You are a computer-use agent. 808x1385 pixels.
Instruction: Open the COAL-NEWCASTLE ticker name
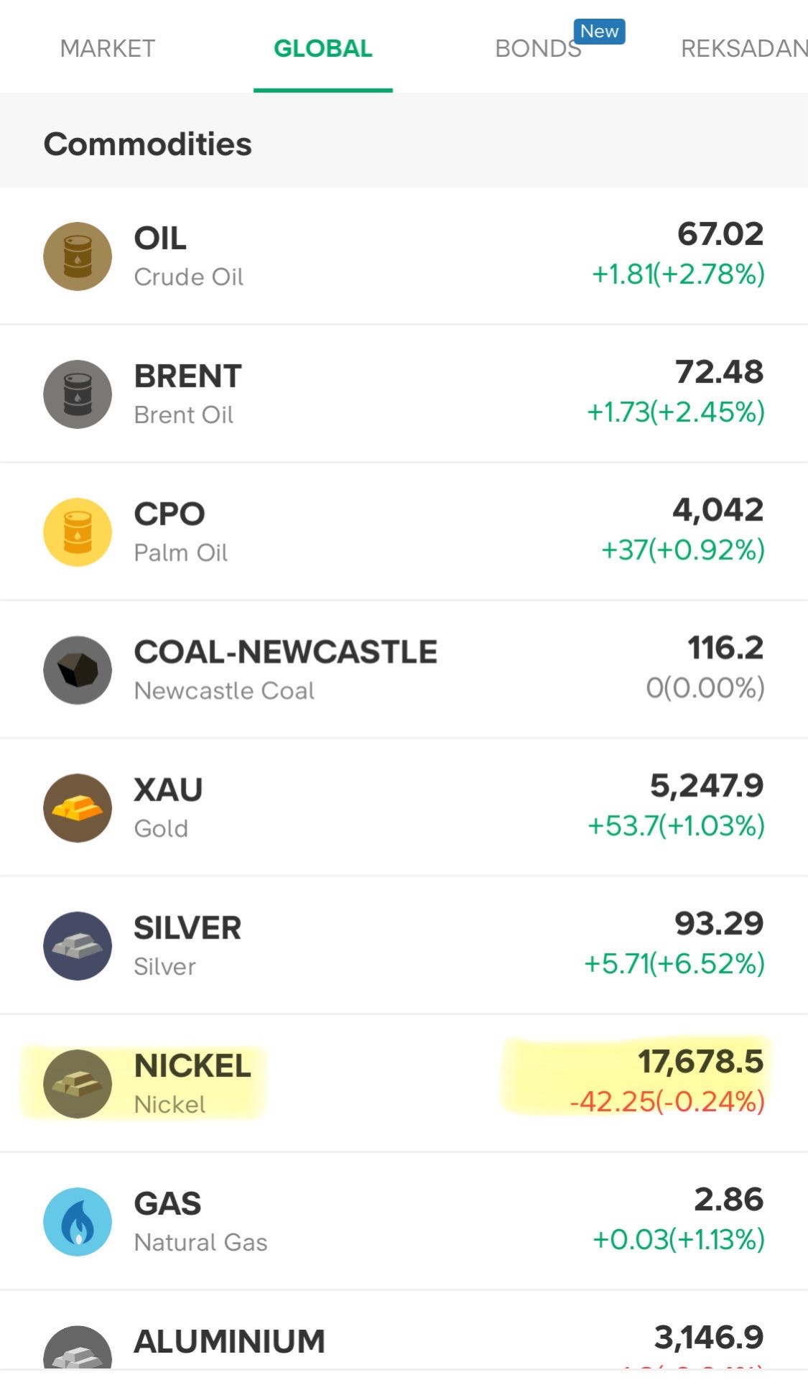coord(285,652)
